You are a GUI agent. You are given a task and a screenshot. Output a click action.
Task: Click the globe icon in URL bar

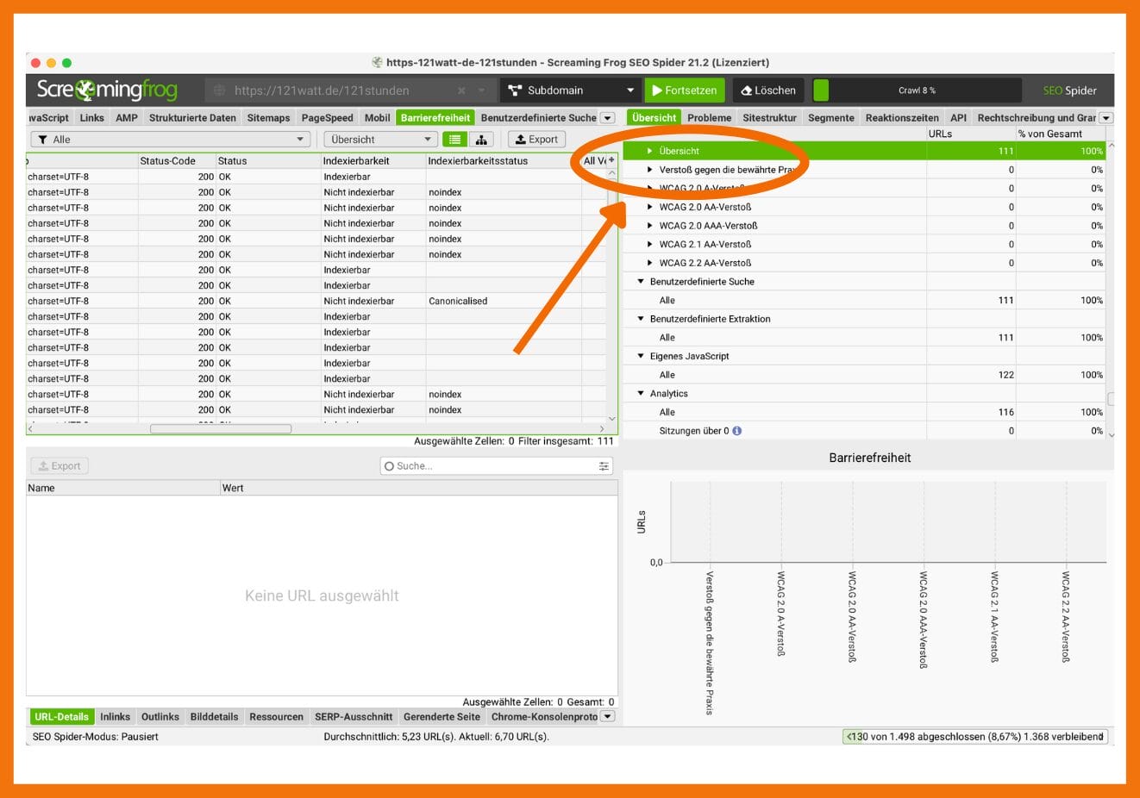tap(220, 90)
